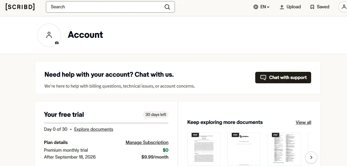Click the chat bubble icon in support button
347x166 pixels.
tap(263, 78)
